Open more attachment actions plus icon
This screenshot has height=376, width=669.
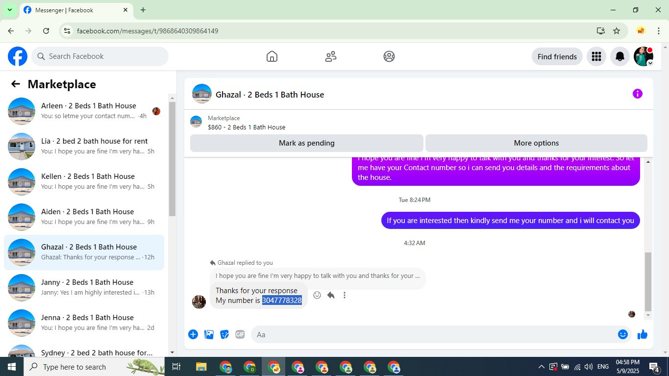point(193,334)
